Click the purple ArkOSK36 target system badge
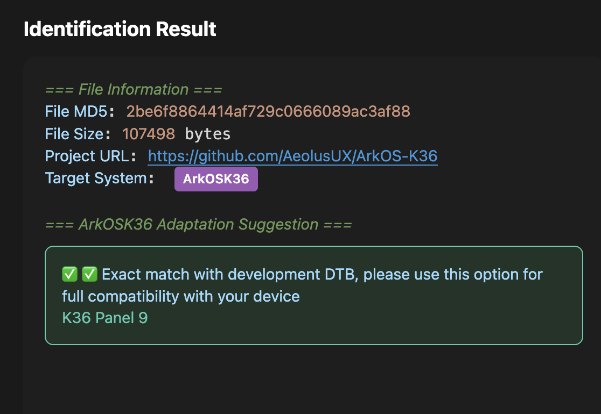The image size is (601, 414). coord(216,179)
